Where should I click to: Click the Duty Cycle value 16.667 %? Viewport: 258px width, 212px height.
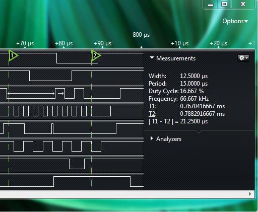click(192, 91)
